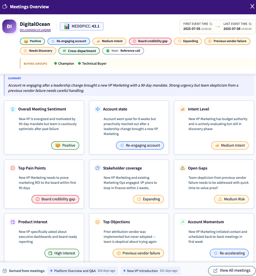The image size is (256, 276).
Task: Click the High Interest badge
Action: pos(62,253)
